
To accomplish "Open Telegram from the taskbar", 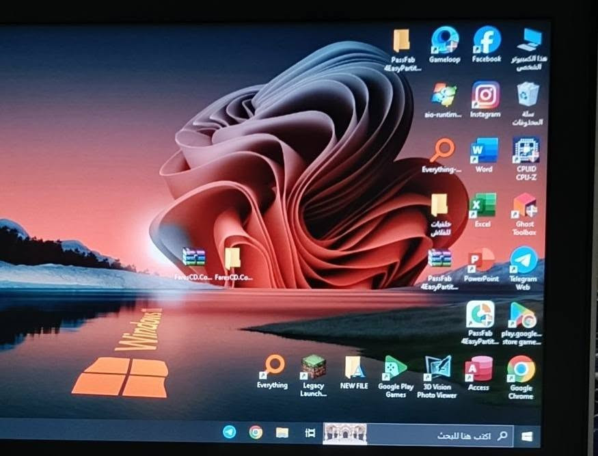I will pos(229,432).
